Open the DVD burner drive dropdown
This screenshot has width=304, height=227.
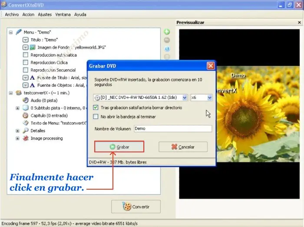click(185, 98)
